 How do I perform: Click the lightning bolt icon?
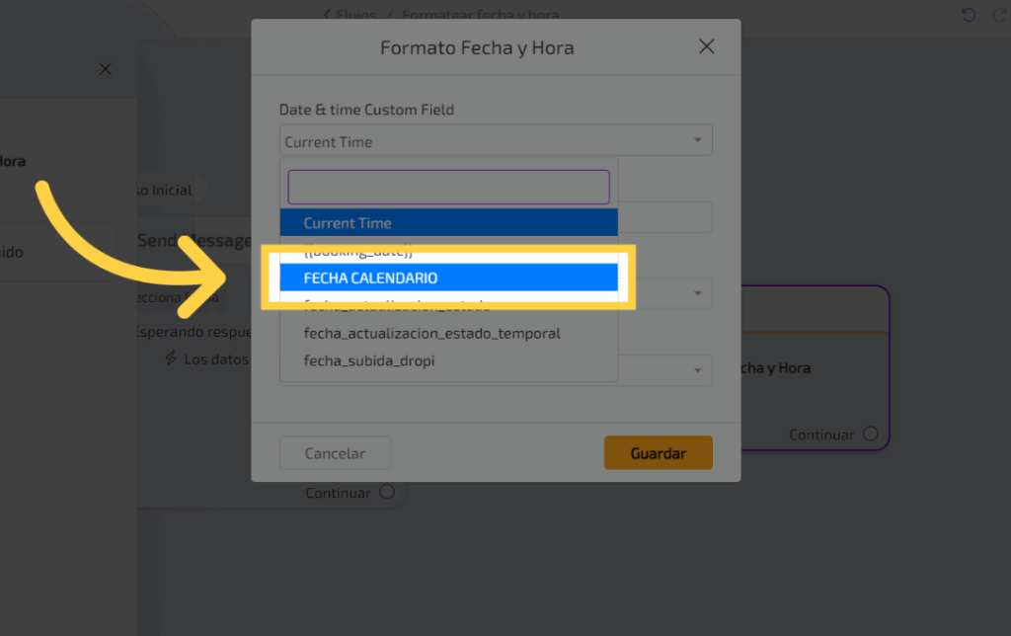tap(171, 358)
